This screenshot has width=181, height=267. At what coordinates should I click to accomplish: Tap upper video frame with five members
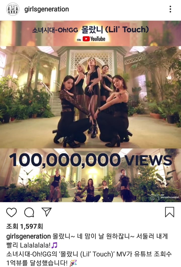pos(90,97)
